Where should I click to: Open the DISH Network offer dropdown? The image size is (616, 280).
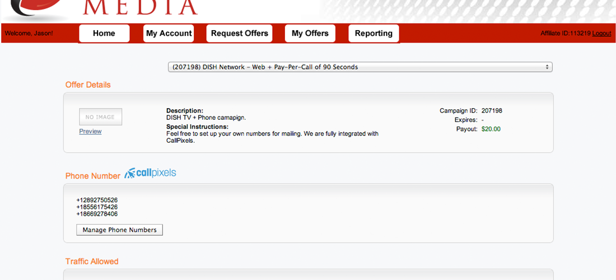pos(360,67)
